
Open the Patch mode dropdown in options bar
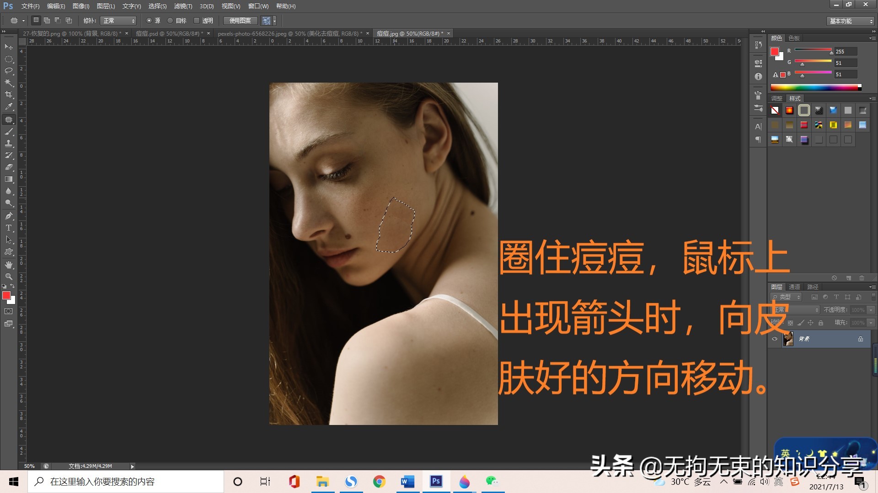coord(118,21)
